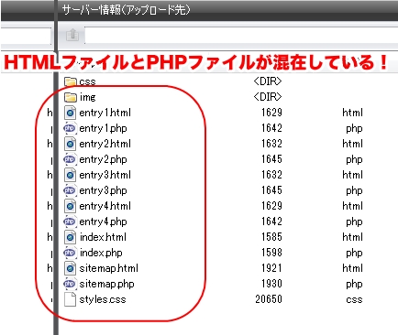Click the html type cell of sitemap.html
Screen dimensions: 398x335
[x=352, y=268]
